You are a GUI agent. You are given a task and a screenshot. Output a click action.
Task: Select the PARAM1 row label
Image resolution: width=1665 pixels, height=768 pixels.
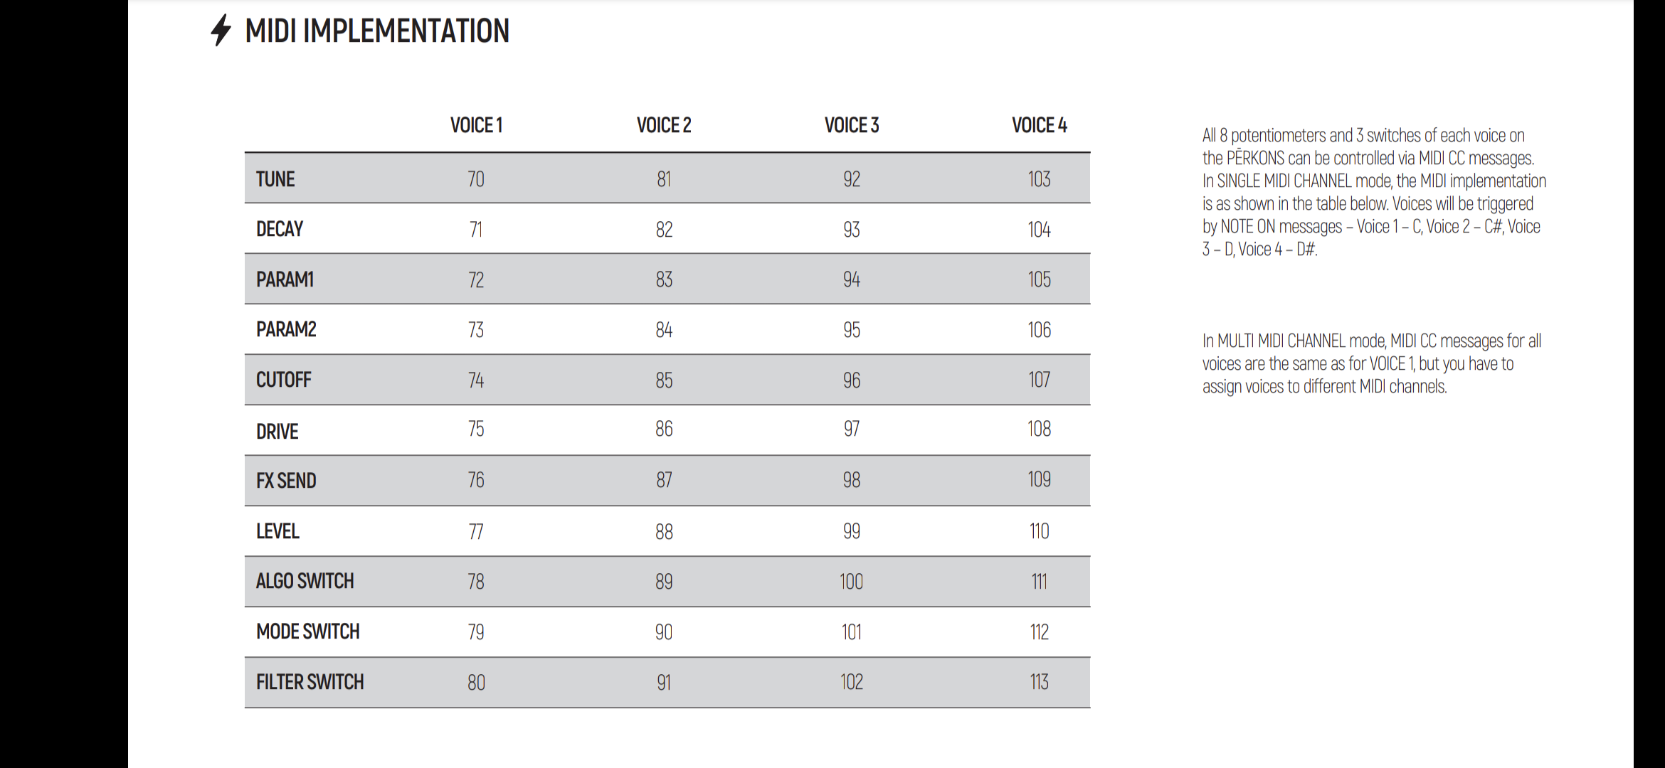[x=285, y=279]
